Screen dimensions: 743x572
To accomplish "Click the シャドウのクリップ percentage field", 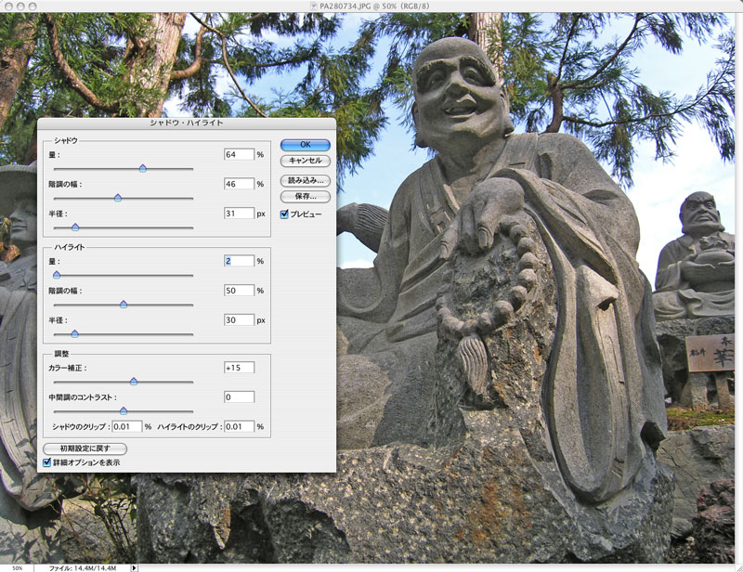I will tap(125, 427).
